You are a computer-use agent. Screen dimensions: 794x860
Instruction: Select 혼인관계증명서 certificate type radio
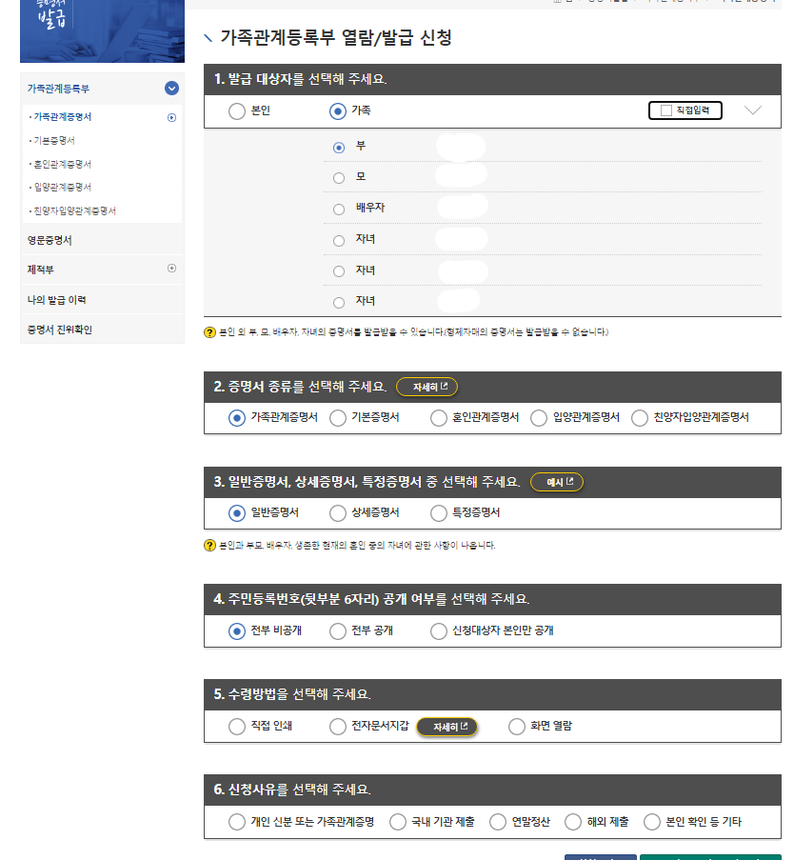[x=439, y=418]
